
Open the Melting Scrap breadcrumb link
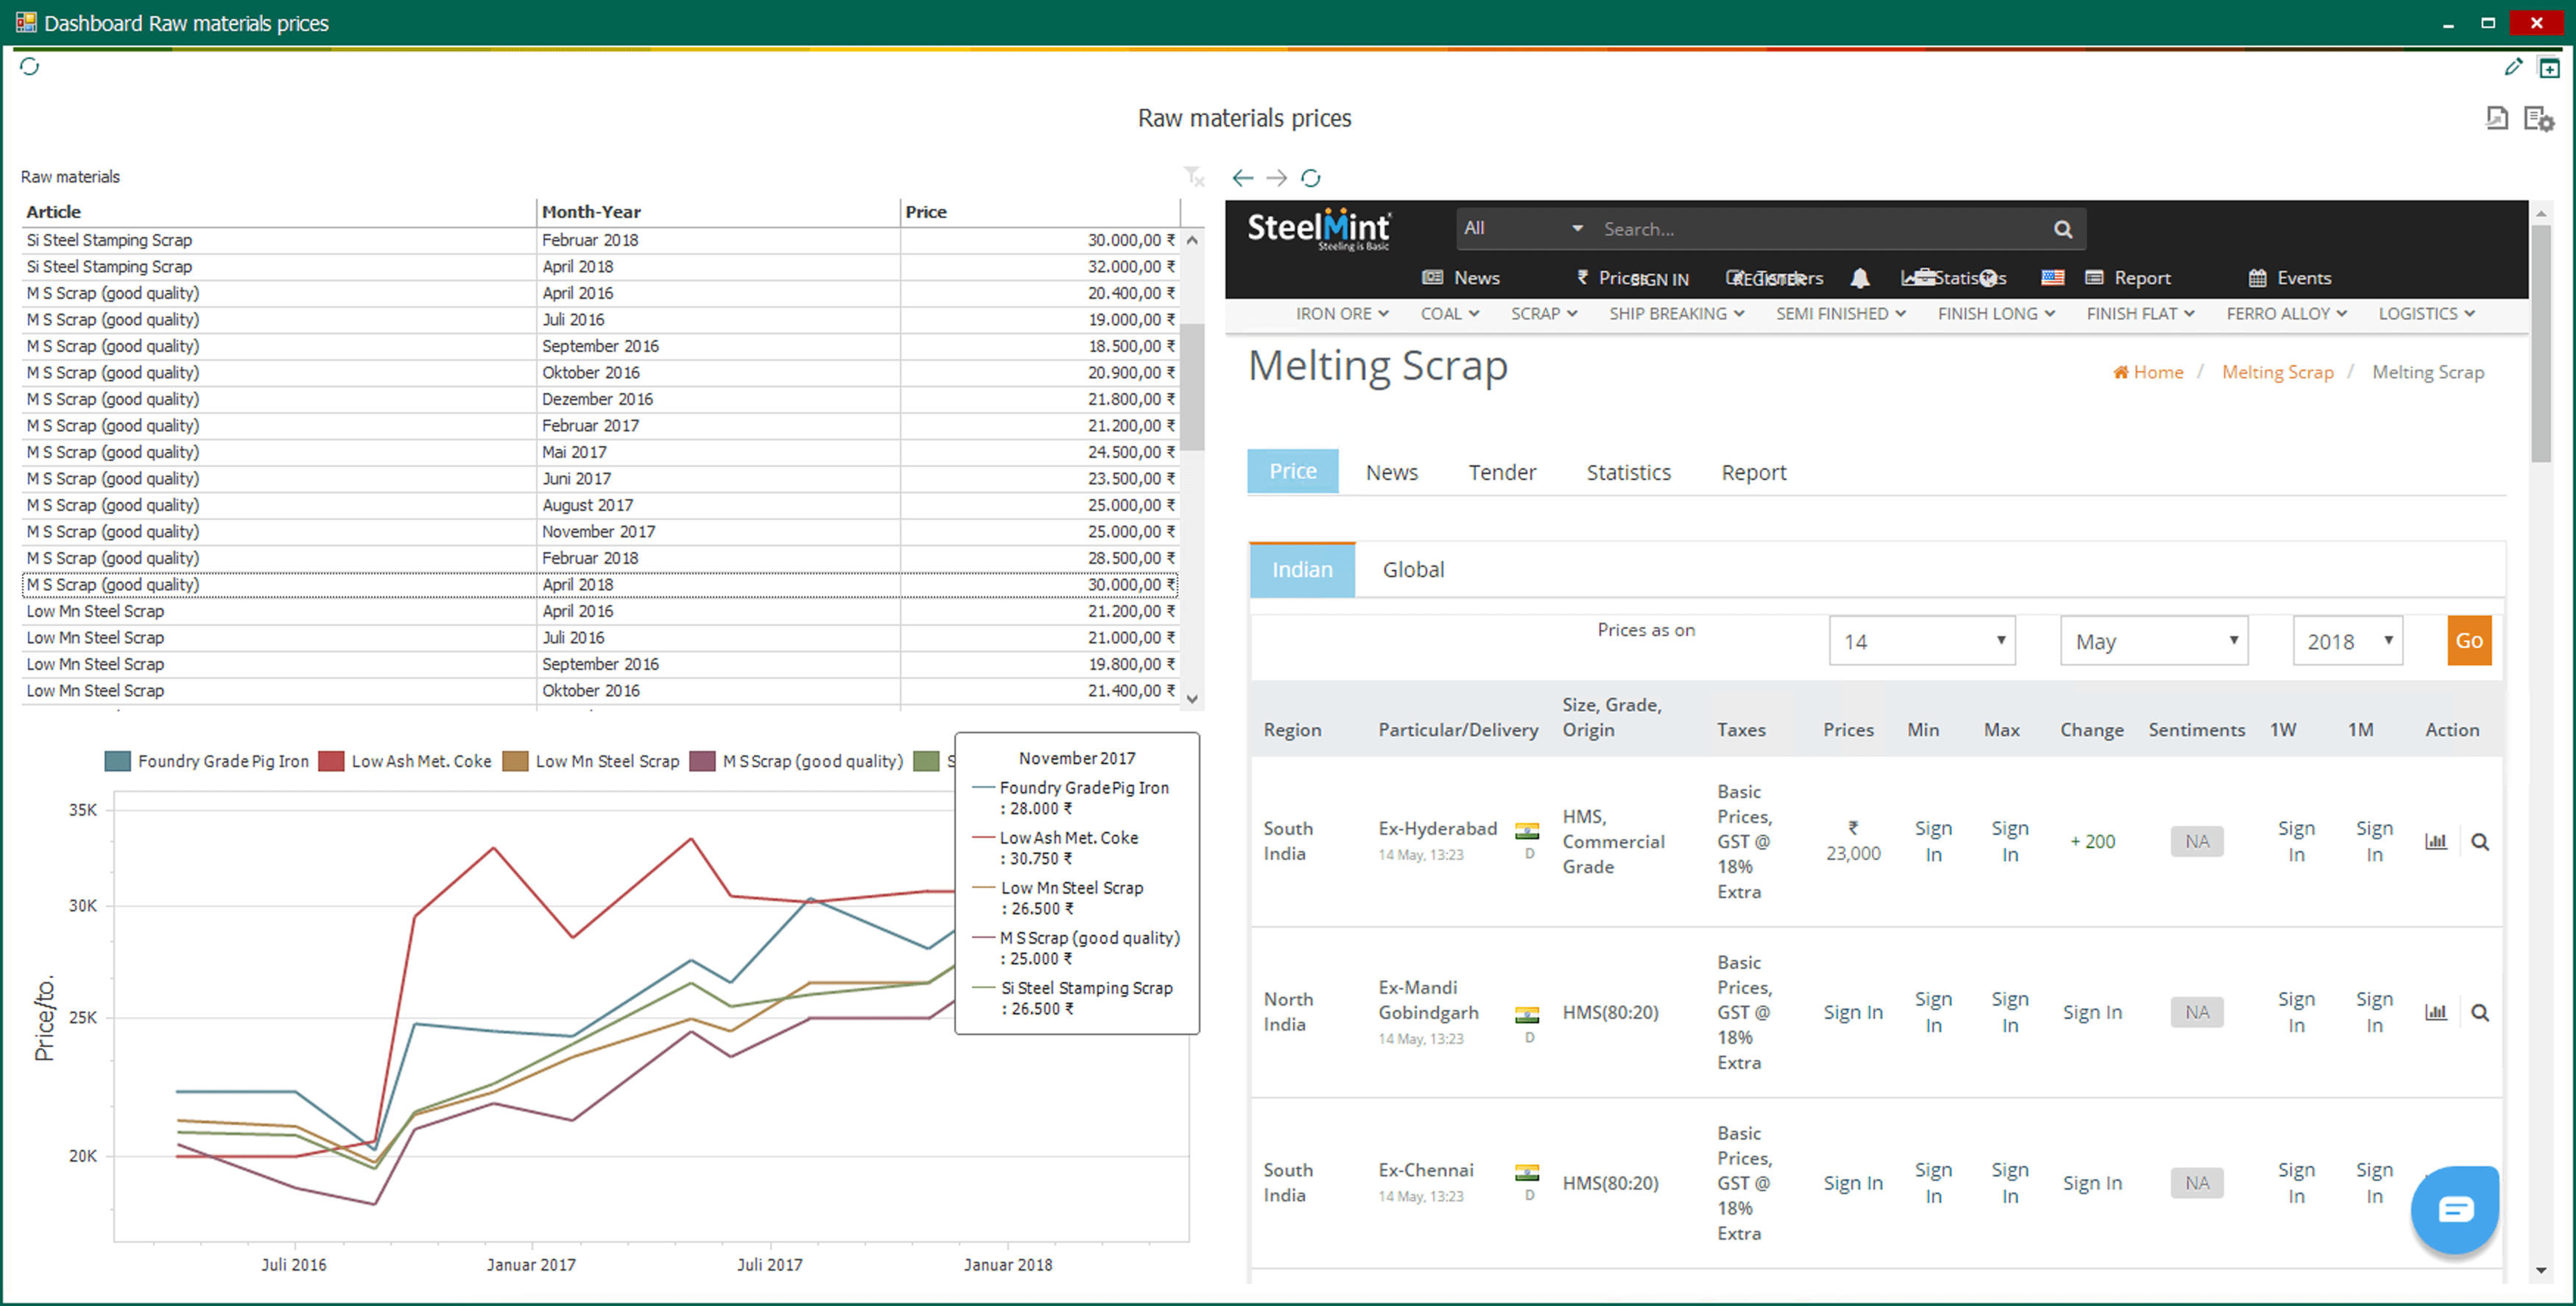click(2277, 372)
